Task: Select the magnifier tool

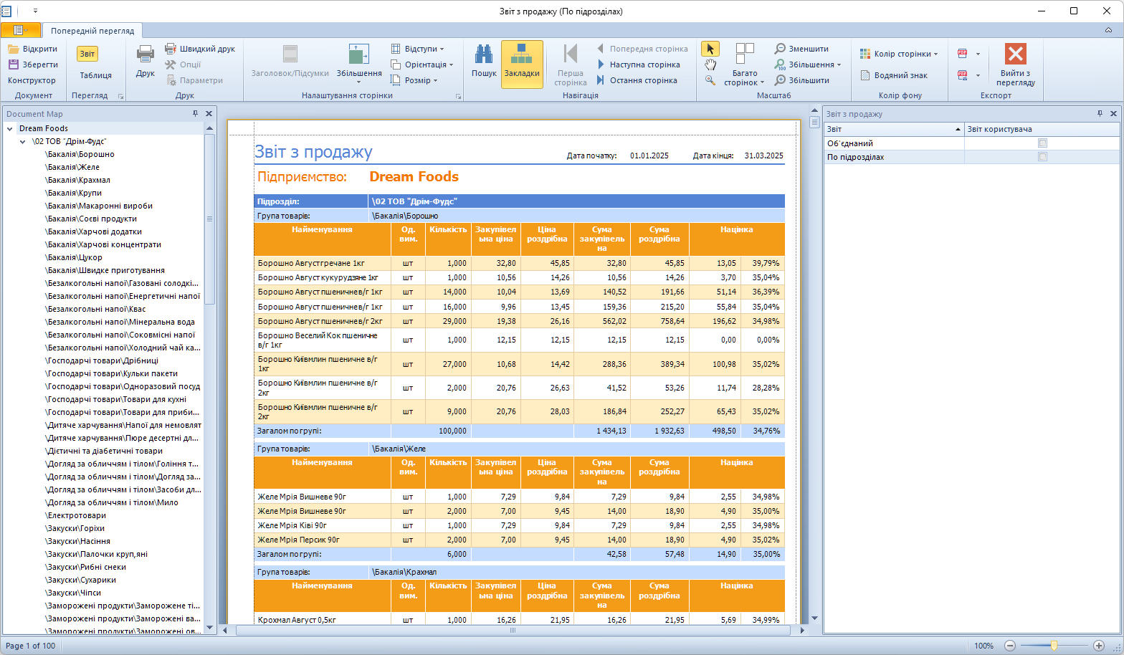Action: point(710,80)
